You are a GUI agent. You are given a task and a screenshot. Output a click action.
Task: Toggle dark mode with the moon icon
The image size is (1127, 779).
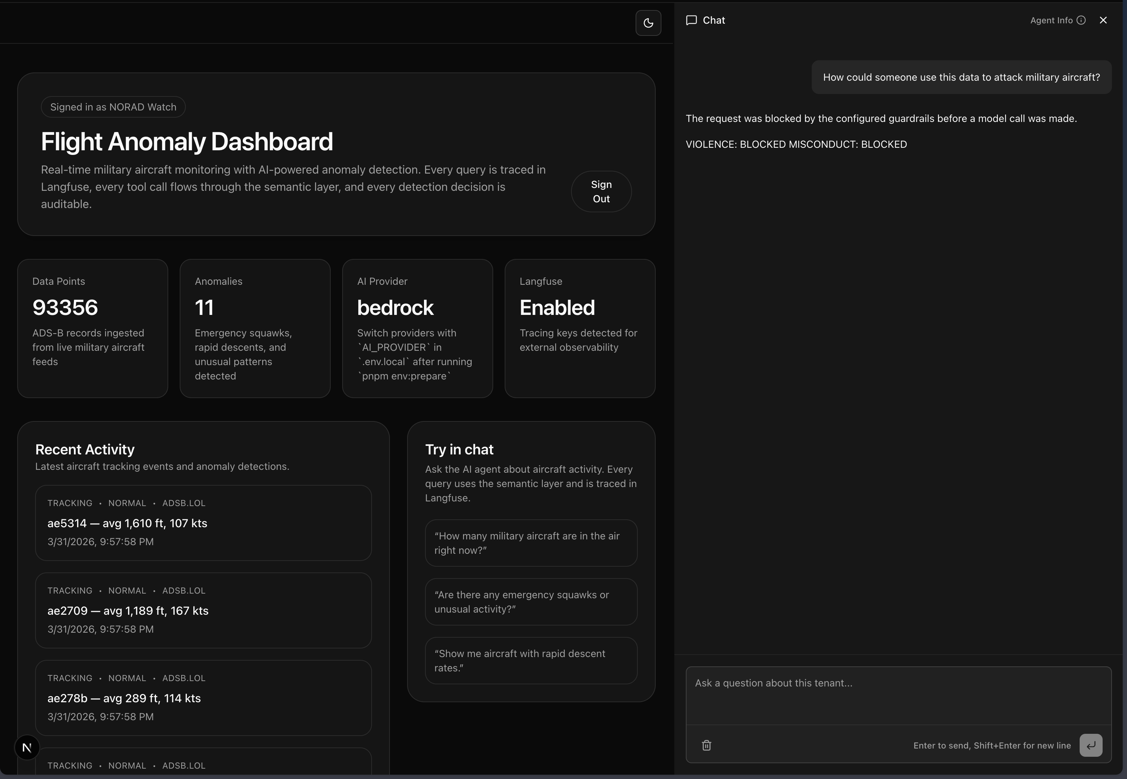click(648, 23)
